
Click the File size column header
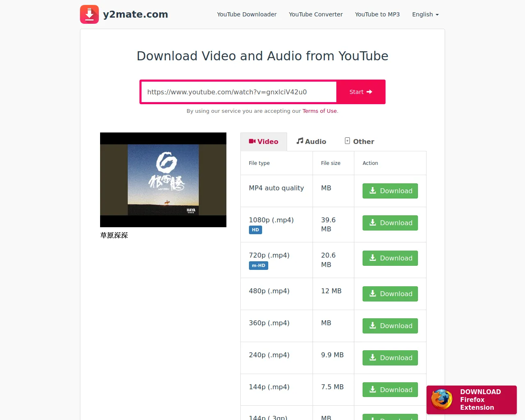tap(331, 163)
